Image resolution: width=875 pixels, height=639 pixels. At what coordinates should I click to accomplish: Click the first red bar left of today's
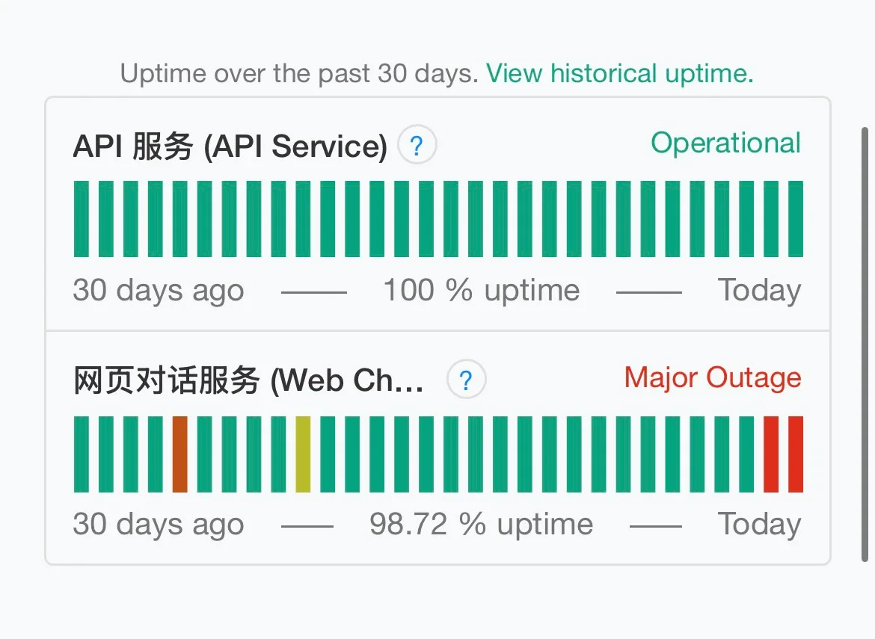(771, 454)
